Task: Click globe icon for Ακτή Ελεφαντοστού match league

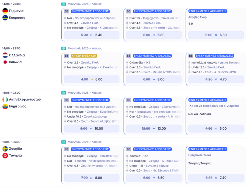Action: pyautogui.click(x=64, y=93)
